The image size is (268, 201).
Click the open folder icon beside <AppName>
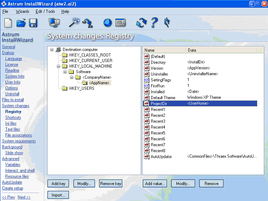pyautogui.click(x=85, y=83)
